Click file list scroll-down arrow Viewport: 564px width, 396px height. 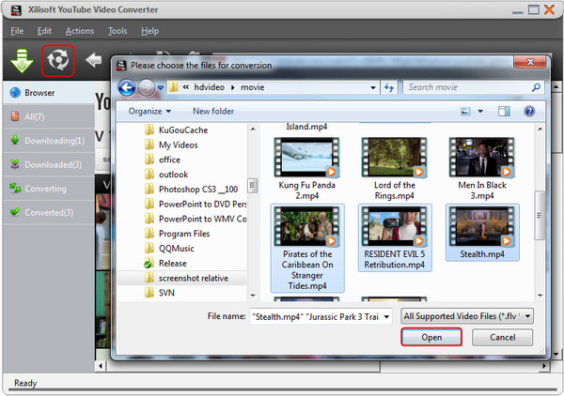tap(540, 296)
